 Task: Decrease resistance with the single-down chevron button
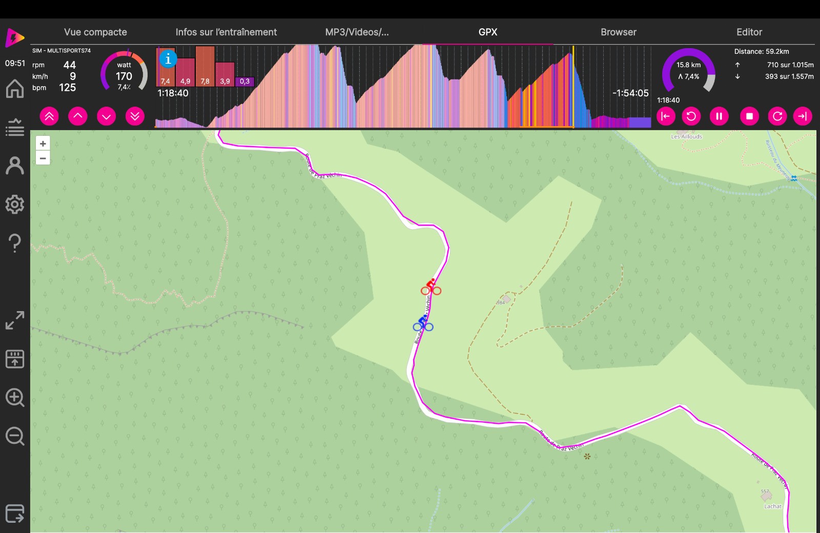(106, 116)
